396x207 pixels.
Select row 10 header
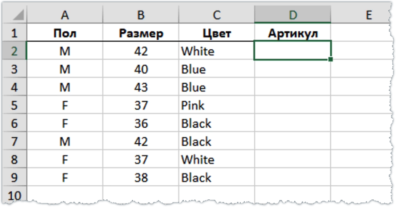click(15, 196)
